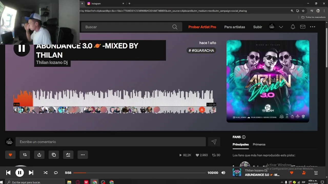Open Opera icon in taskbar

coord(78,182)
